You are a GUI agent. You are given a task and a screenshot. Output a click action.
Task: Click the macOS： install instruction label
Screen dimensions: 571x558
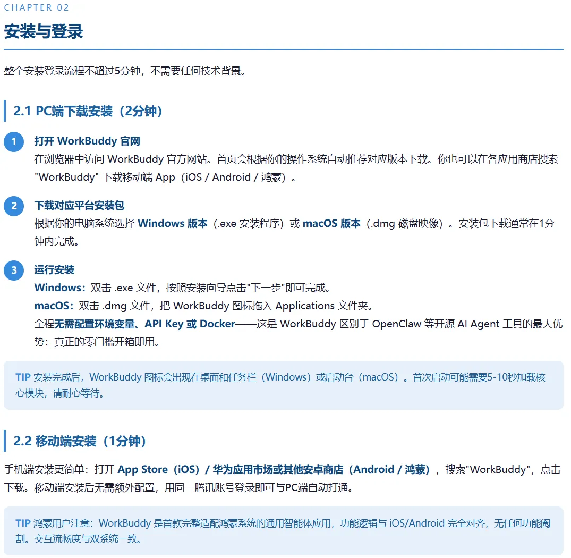[54, 306]
